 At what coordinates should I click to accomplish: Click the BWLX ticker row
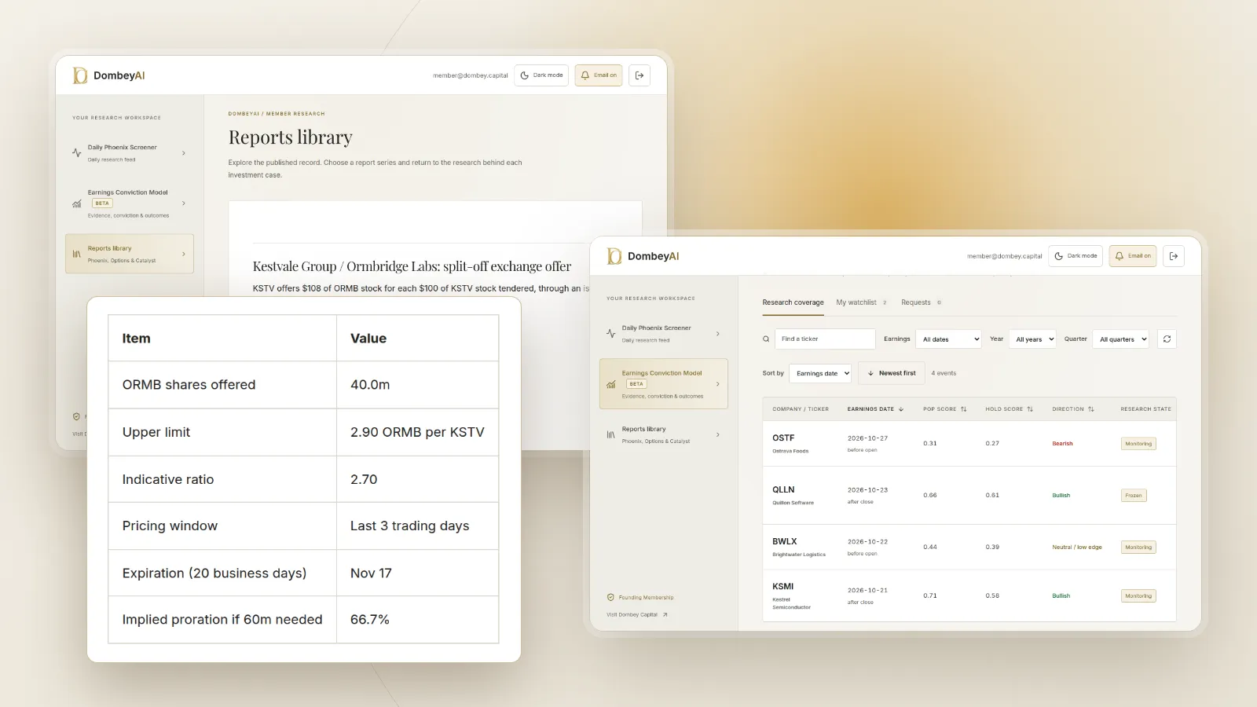(969, 548)
